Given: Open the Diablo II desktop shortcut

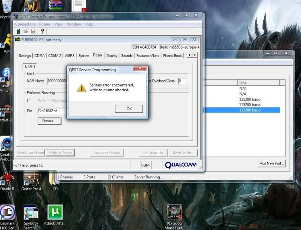Looking at the screenshot, I should coord(7,181).
